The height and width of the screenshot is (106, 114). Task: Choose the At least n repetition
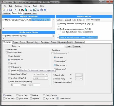(54, 79)
